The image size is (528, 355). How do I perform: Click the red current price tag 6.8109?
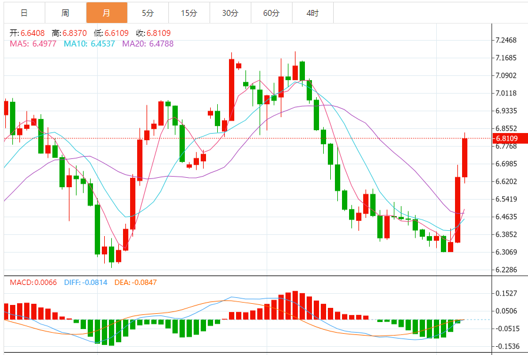point(510,138)
